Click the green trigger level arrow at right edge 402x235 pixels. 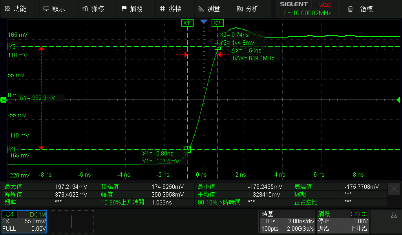pos(398,100)
